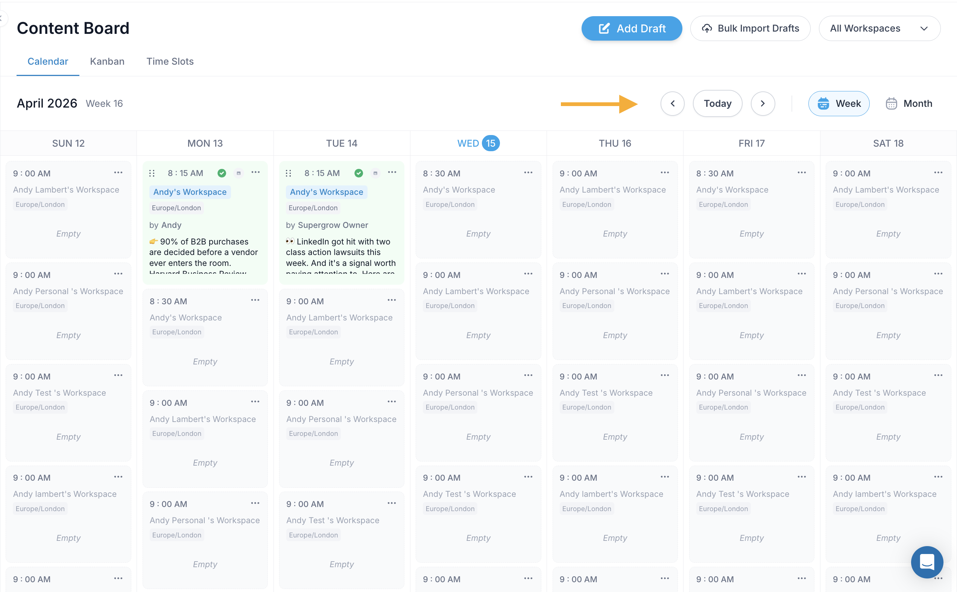Click Andy's Workspace tag on Monday post
957x592 pixels.
pyautogui.click(x=190, y=192)
